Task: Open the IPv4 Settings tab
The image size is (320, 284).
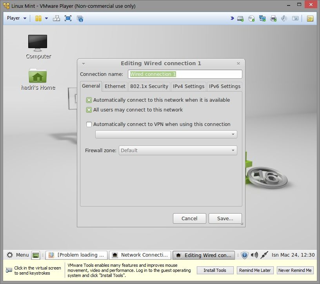Action: (x=188, y=86)
